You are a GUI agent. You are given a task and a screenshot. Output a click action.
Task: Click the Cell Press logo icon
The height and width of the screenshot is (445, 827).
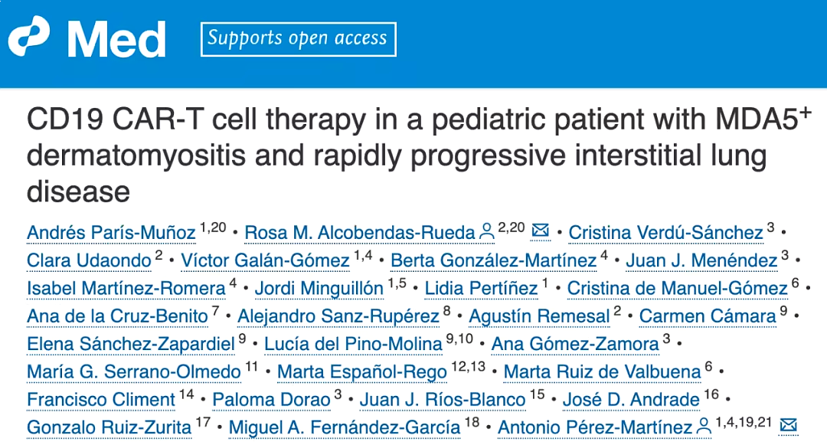point(29,36)
